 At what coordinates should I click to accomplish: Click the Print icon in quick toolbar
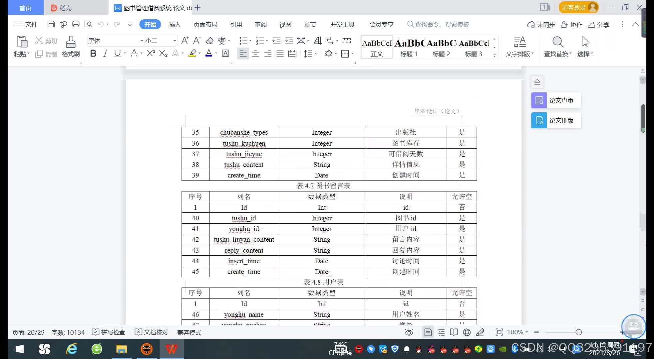point(76,24)
